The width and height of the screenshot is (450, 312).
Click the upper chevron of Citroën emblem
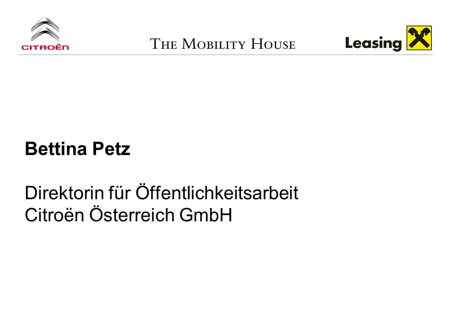(x=45, y=24)
